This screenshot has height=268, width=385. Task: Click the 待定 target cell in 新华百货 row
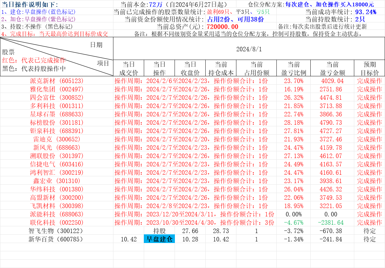point(369,239)
